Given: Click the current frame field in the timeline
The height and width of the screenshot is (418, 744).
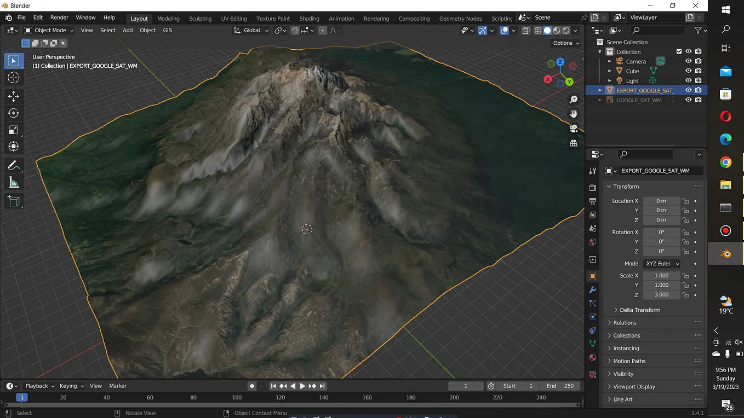Looking at the screenshot, I should coord(465,386).
